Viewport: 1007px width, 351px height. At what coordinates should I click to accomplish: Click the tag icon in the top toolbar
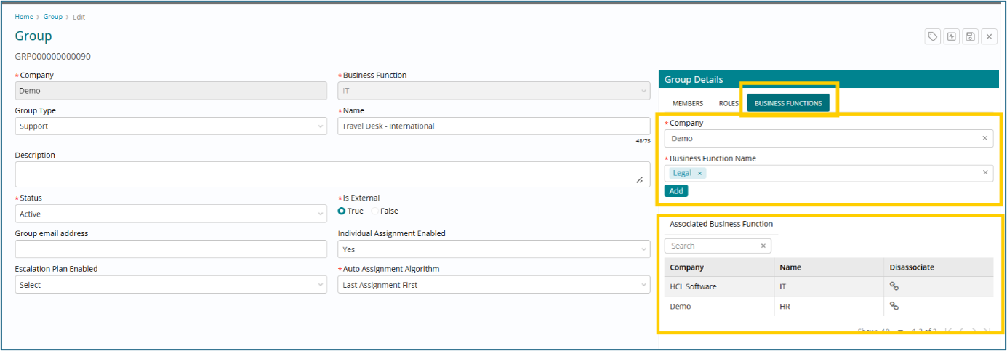point(933,36)
